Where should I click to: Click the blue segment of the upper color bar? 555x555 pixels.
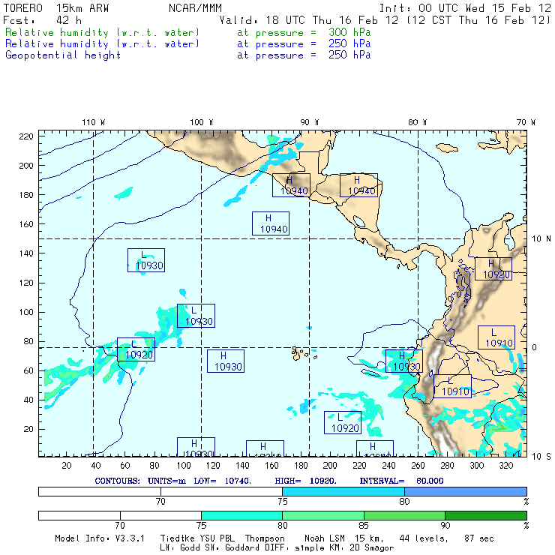pyautogui.click(x=465, y=490)
